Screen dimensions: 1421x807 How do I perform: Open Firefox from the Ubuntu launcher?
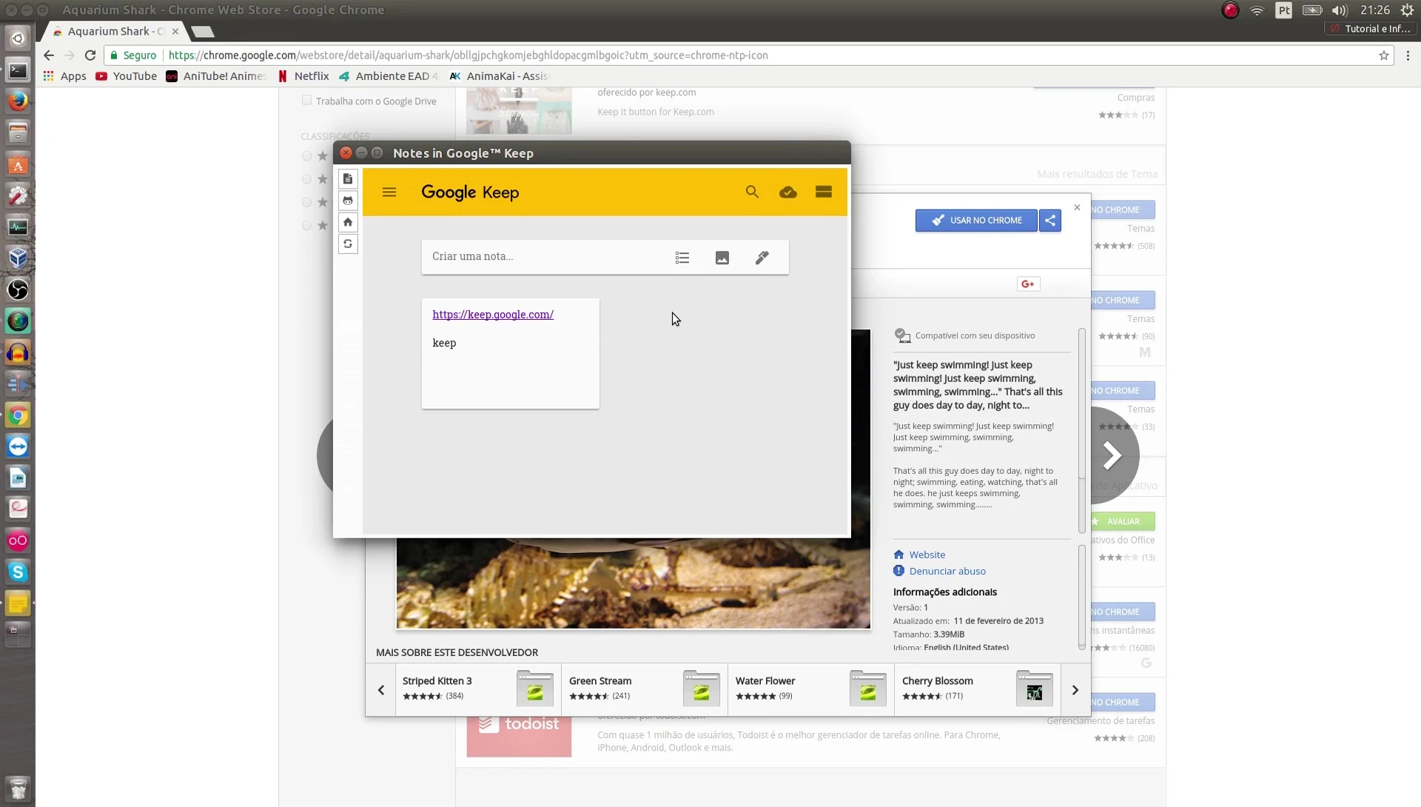[x=18, y=101]
